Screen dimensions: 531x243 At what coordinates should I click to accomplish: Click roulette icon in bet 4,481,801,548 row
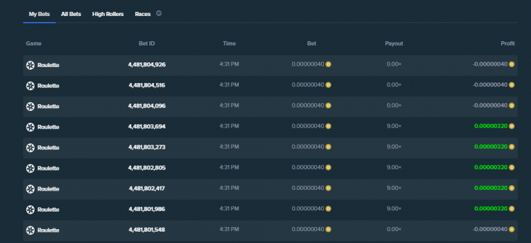(31, 230)
